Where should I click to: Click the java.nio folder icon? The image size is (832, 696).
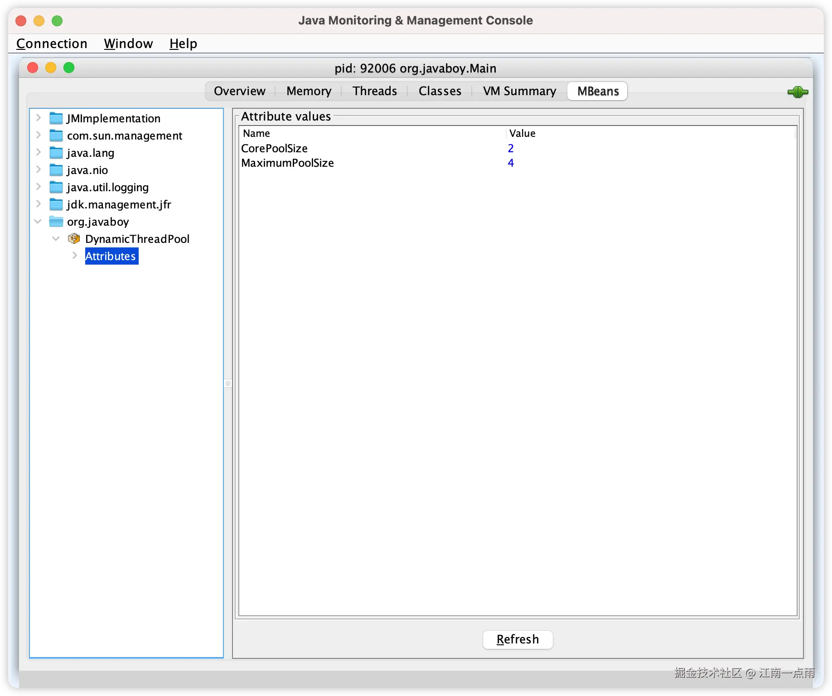(x=56, y=170)
